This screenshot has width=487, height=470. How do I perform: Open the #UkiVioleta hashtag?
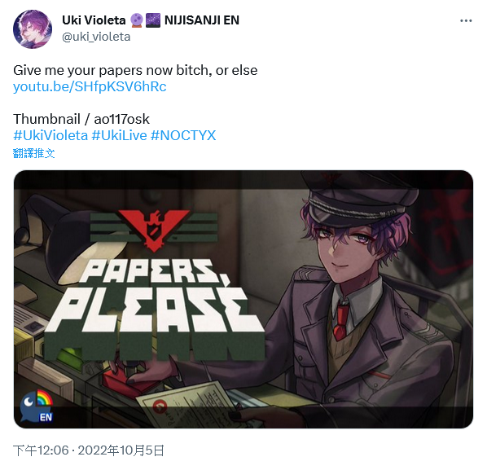(50, 135)
